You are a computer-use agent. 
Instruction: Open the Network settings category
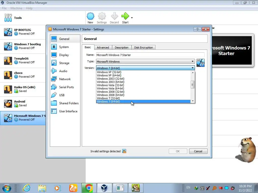tap(65, 79)
